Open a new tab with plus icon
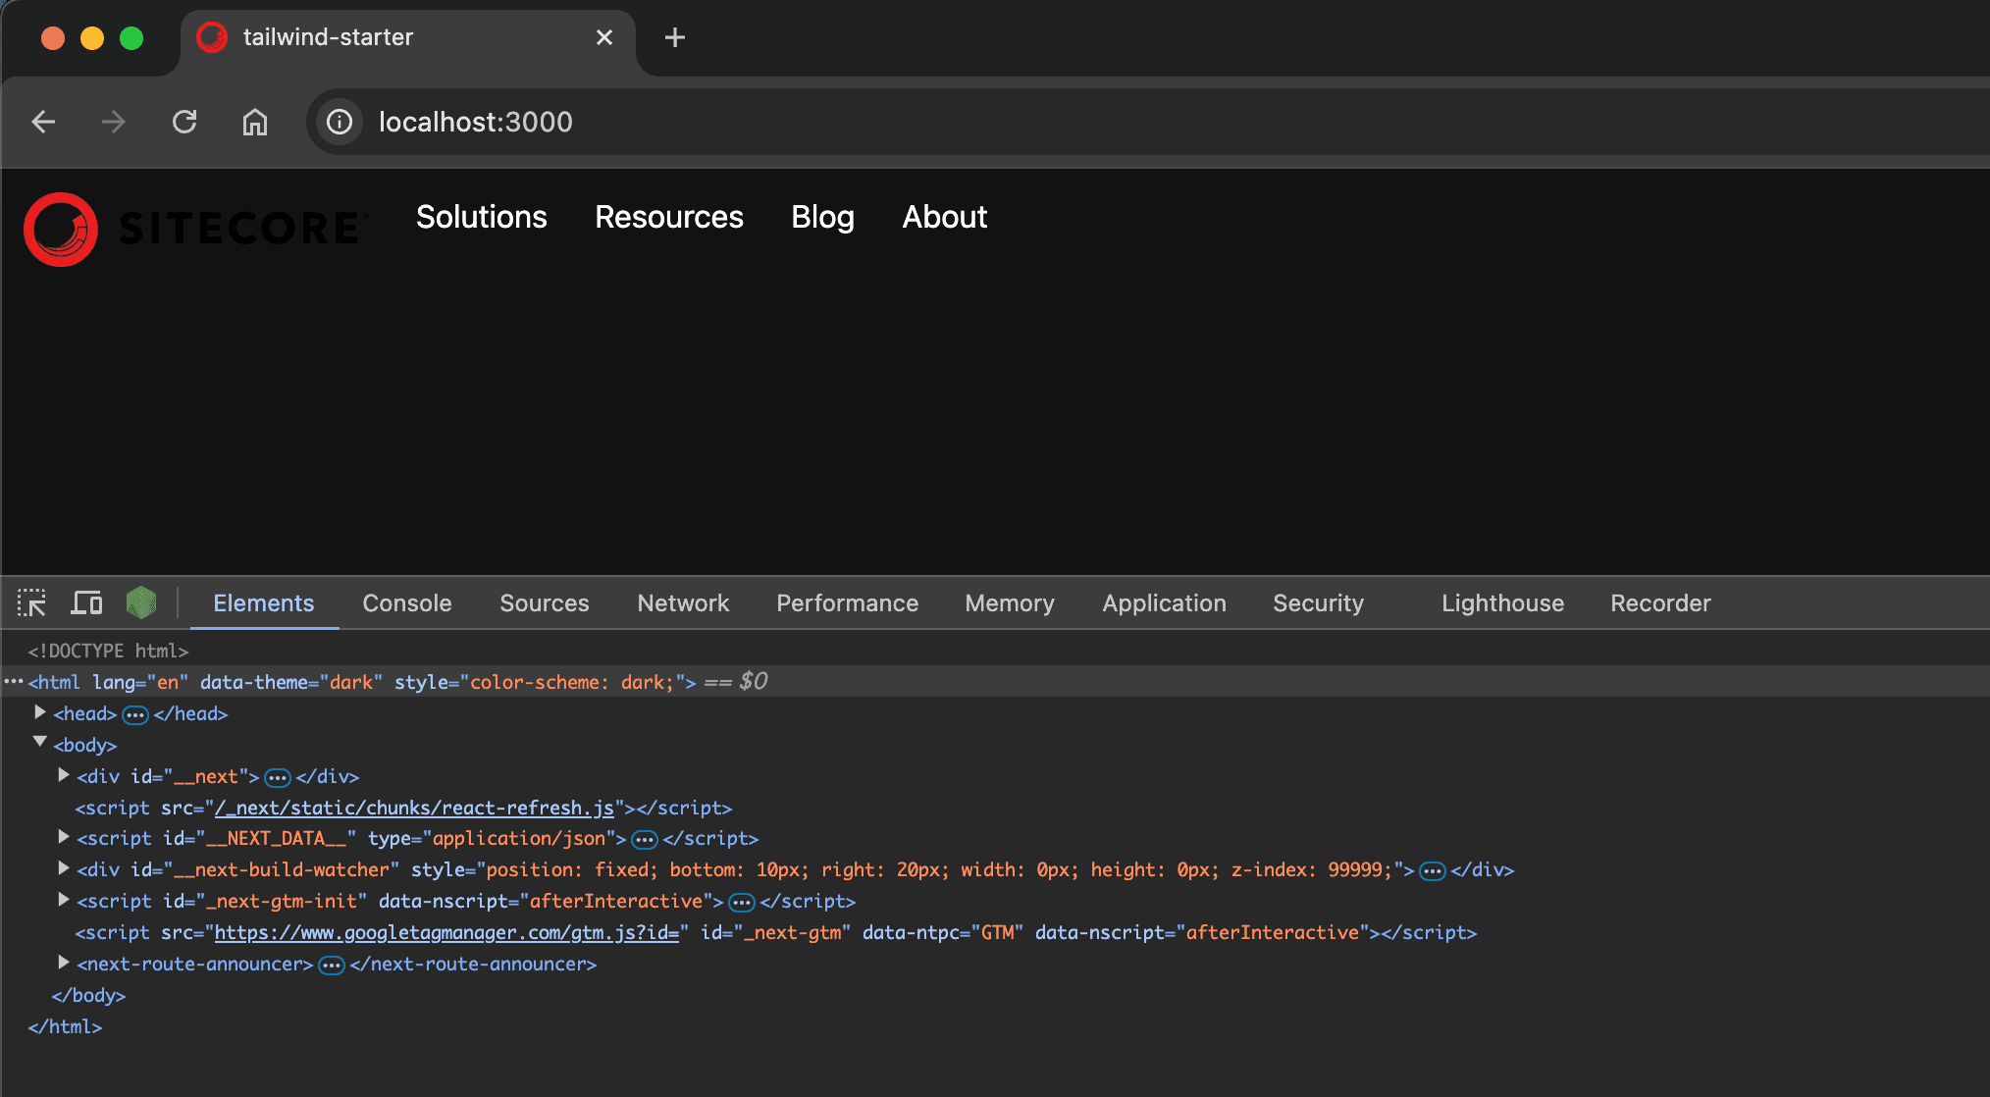 [674, 37]
